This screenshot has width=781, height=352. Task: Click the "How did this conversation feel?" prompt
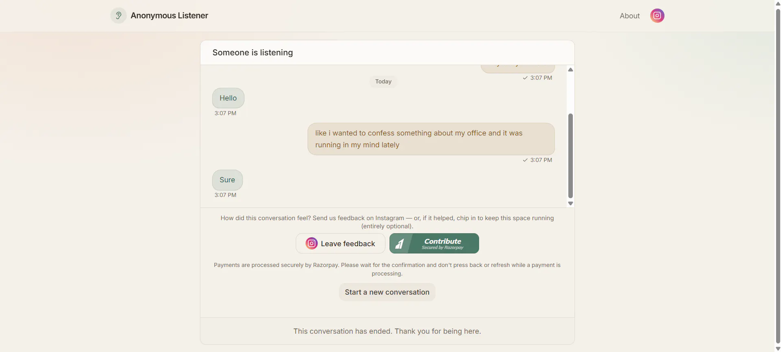coord(387,222)
